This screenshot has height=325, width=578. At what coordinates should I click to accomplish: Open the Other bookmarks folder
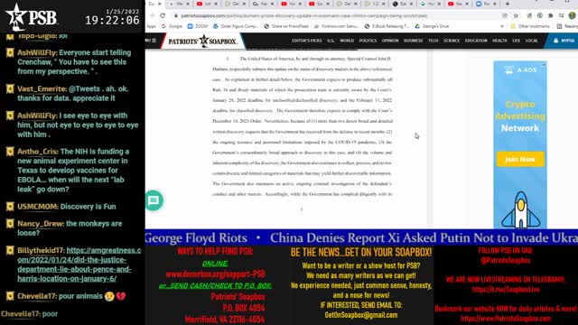click(x=530, y=26)
